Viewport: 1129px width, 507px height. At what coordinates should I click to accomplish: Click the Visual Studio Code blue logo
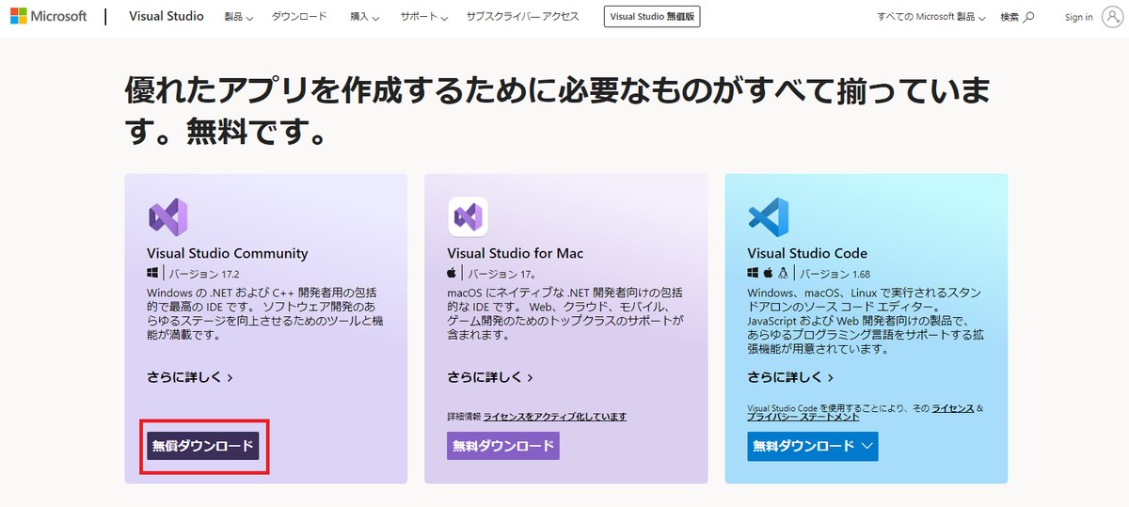pyautogui.click(x=768, y=217)
